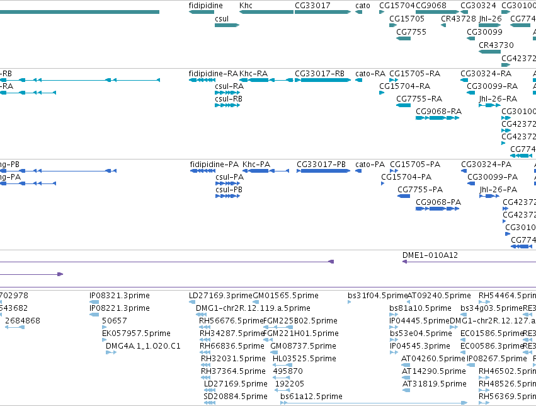Open the CG33017 gene feature label

312,6
